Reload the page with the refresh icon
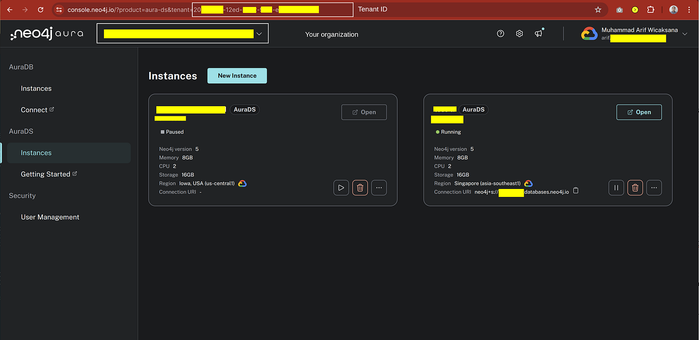 coord(40,9)
